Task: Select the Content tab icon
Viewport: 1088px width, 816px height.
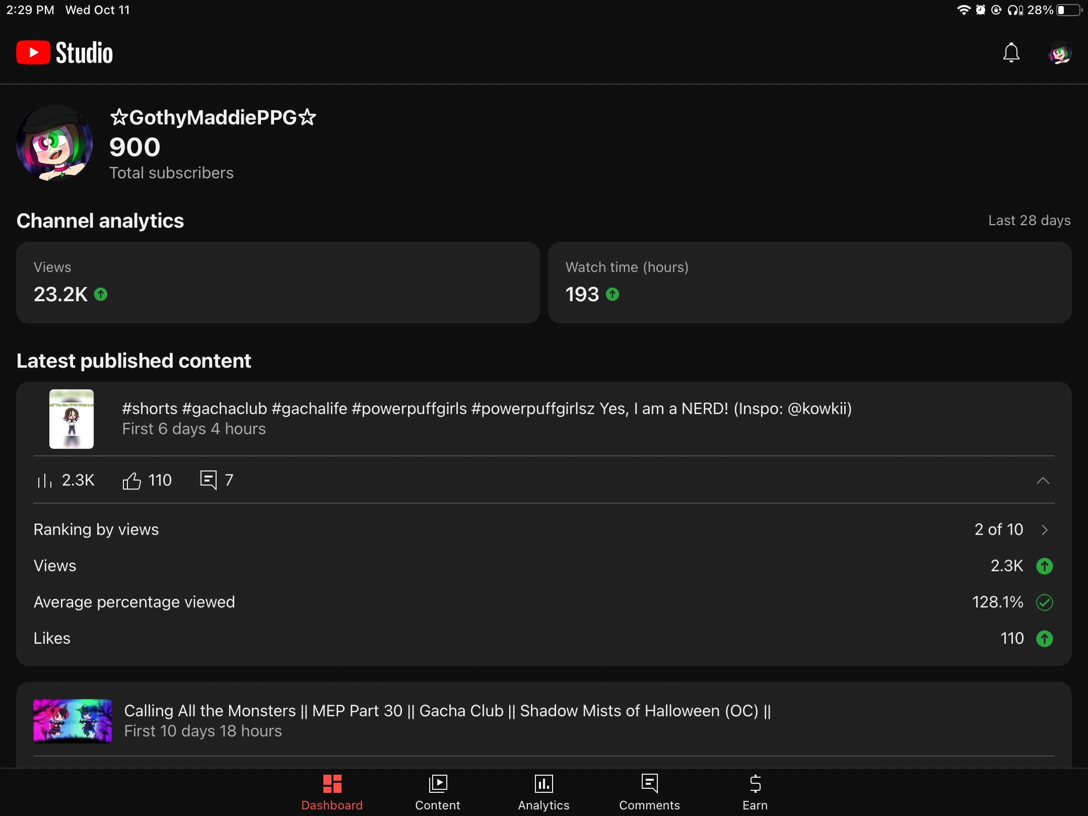Action: point(437,784)
